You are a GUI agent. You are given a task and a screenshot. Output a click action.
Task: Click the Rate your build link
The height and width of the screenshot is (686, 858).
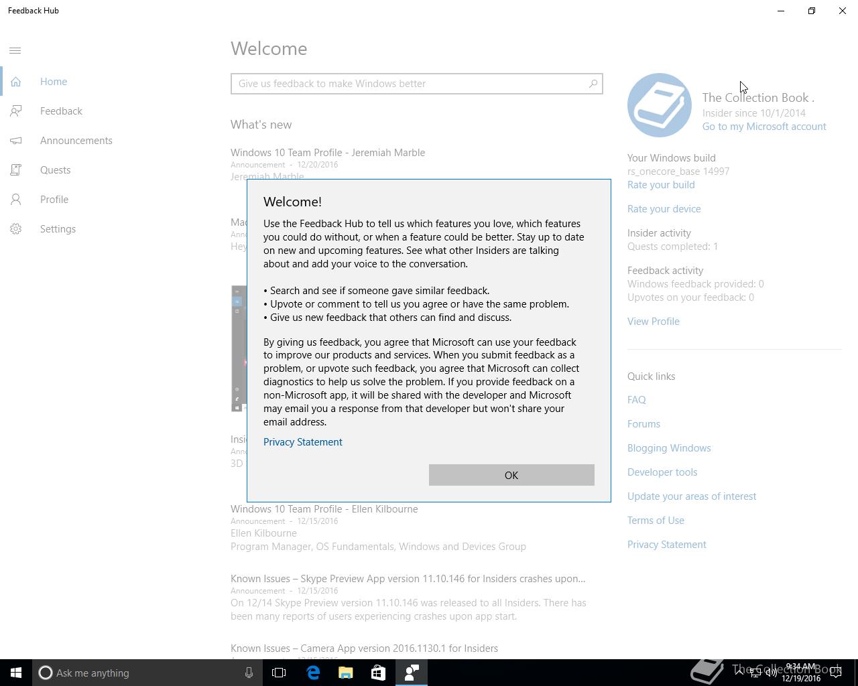(x=661, y=185)
